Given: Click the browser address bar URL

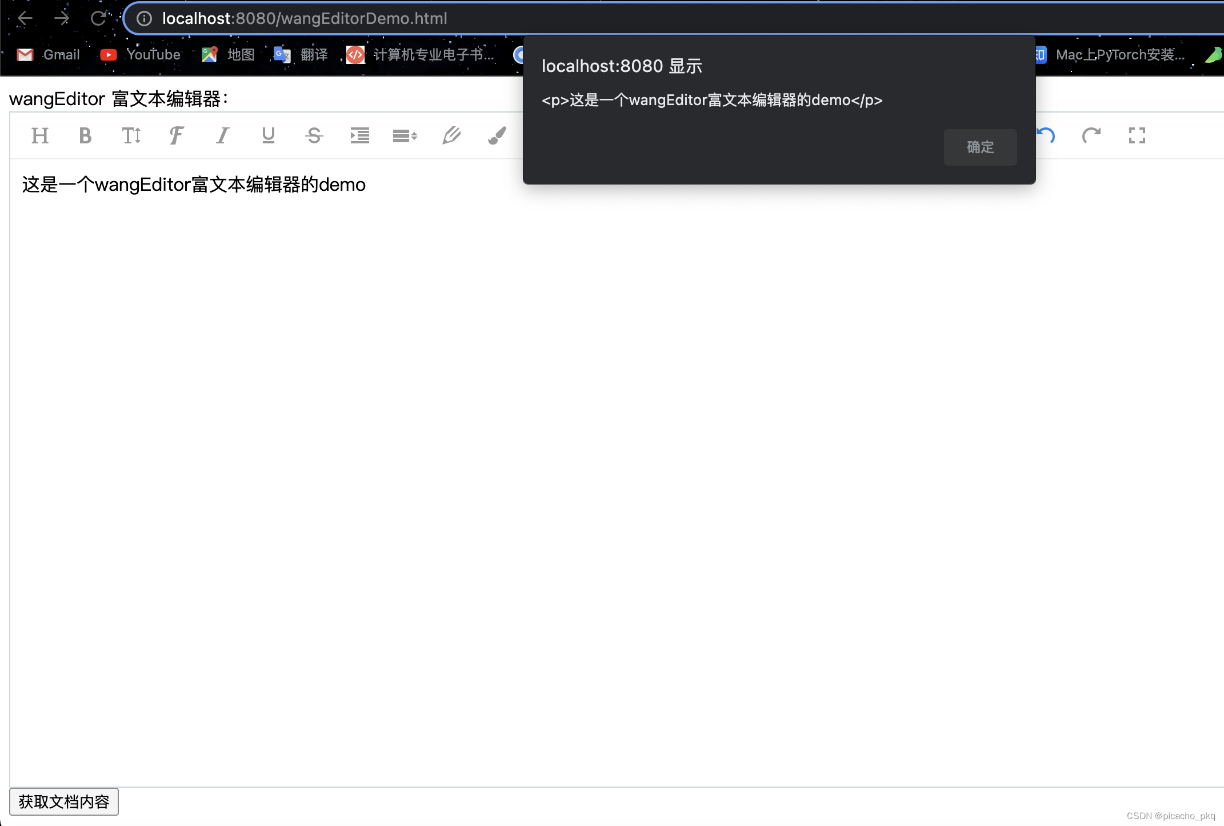Looking at the screenshot, I should 305,18.
